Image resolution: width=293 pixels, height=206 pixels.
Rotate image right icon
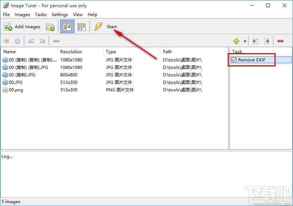42,41
